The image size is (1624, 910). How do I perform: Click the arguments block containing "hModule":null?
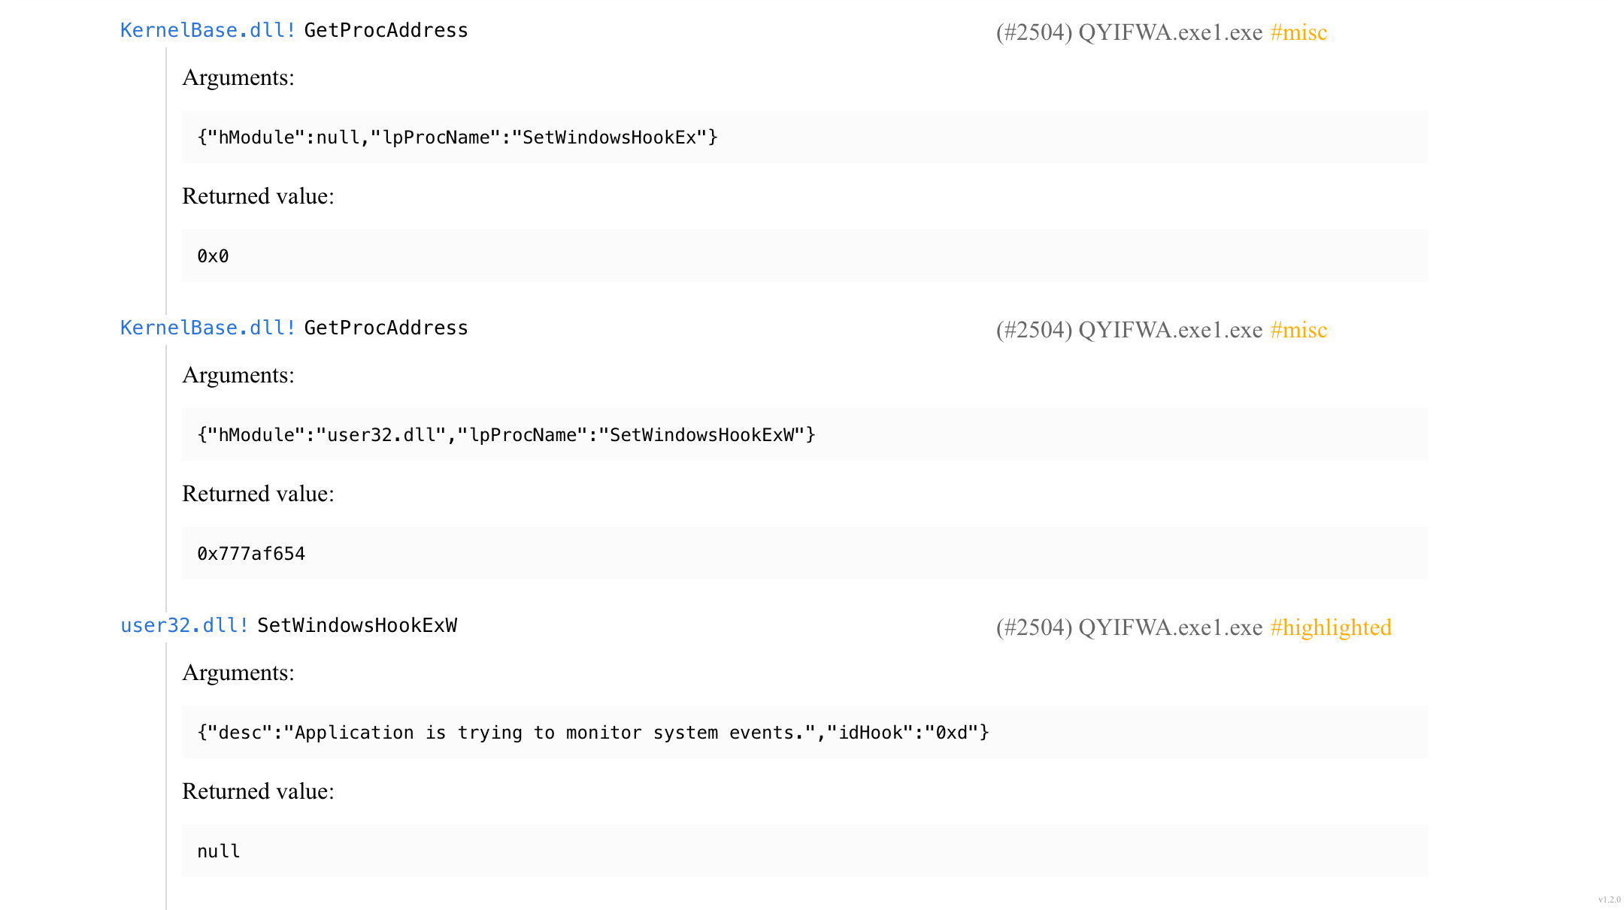pos(804,137)
